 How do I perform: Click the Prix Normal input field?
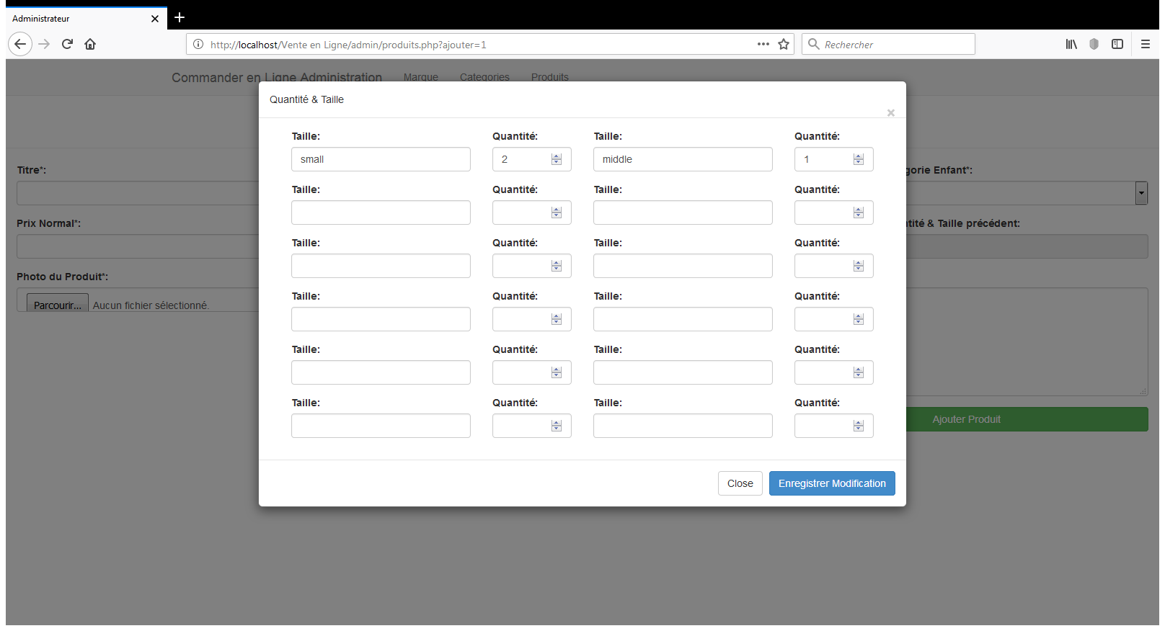[138, 246]
